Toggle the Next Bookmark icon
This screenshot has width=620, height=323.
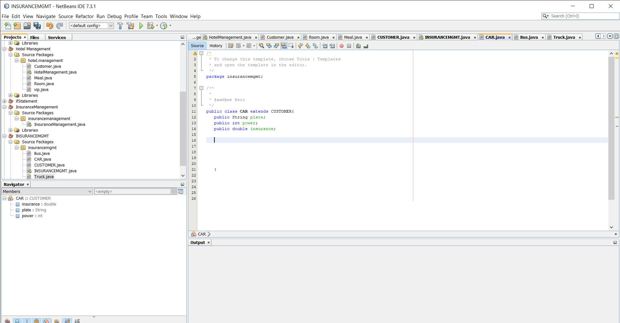click(x=308, y=45)
